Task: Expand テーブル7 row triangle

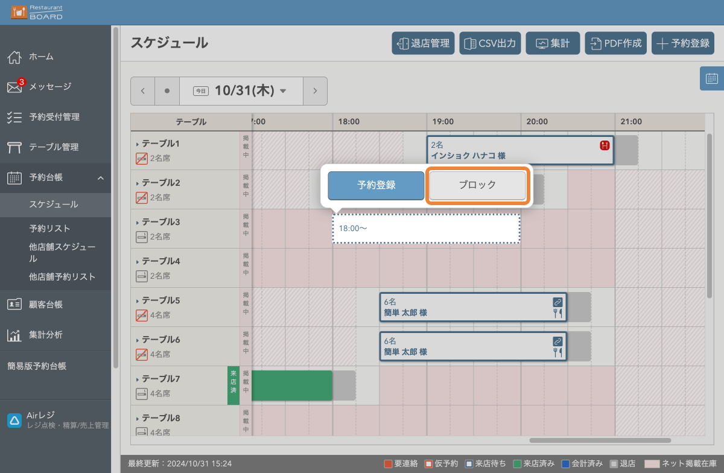Action: 138,379
